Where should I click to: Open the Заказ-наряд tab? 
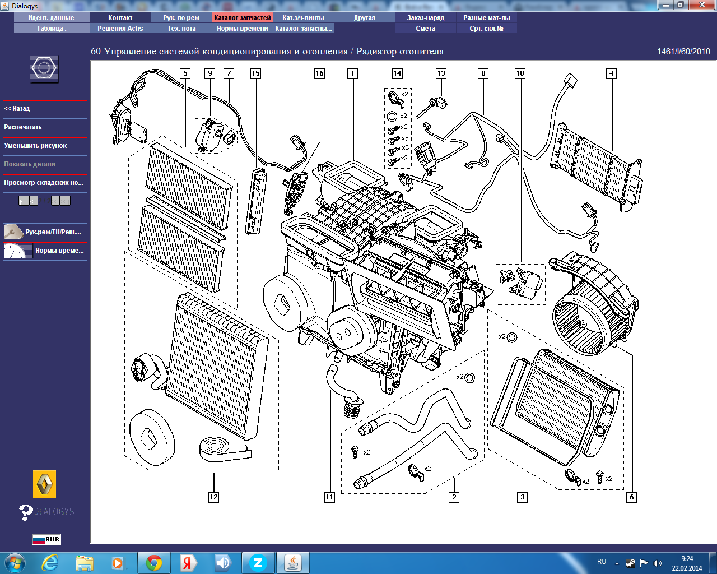[426, 18]
